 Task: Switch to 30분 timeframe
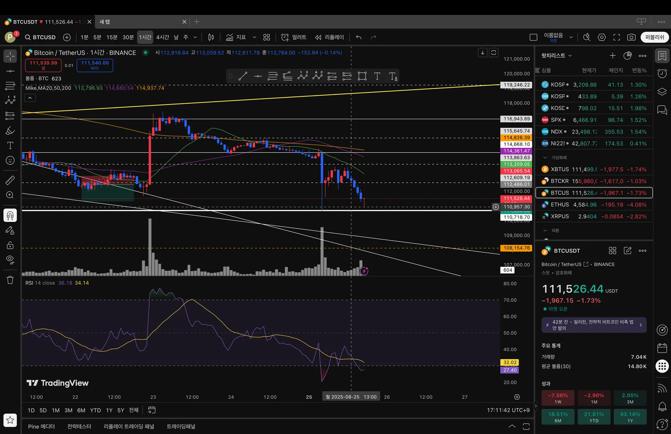[128, 37]
